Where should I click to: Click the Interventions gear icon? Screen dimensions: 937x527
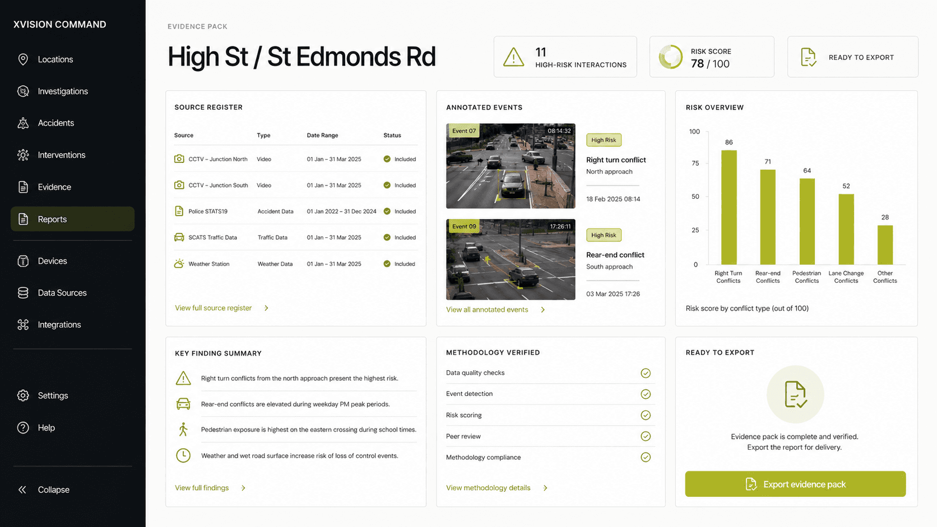[x=23, y=155]
